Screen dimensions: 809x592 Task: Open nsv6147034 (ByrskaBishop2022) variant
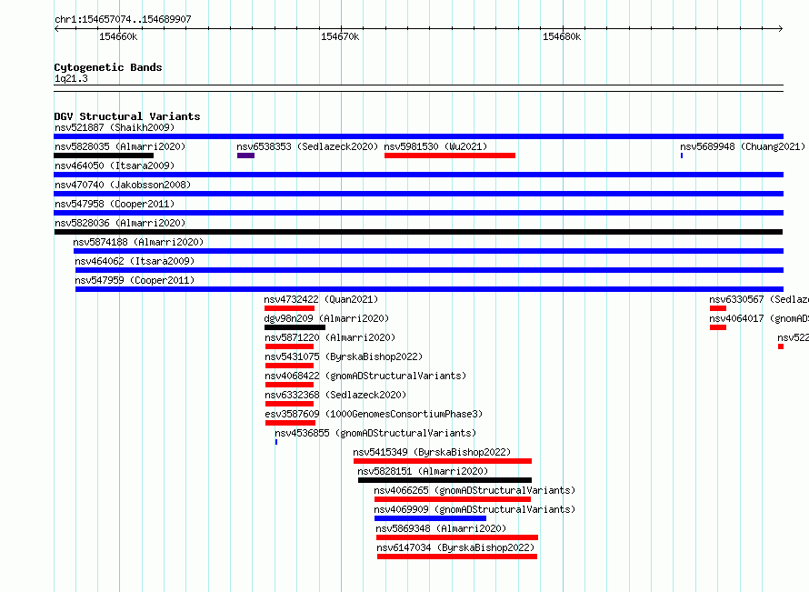pyautogui.click(x=455, y=547)
